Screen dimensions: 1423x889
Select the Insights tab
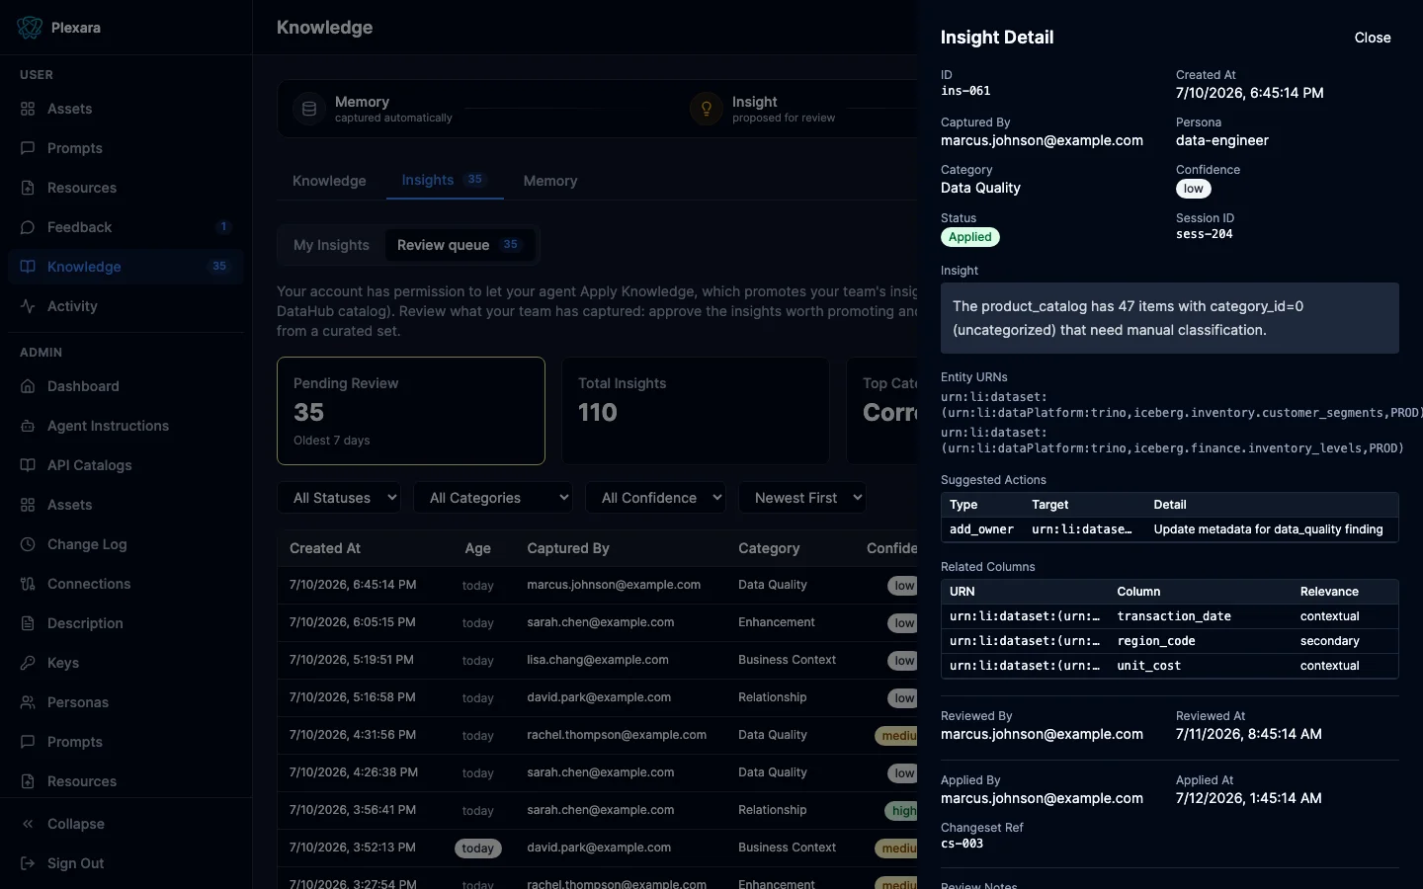pos(445,180)
